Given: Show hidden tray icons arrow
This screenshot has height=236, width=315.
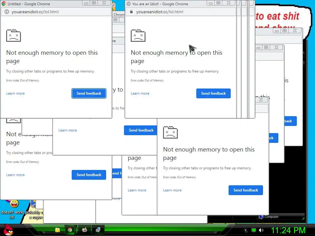Looking at the screenshot, I should [x=246, y=230].
